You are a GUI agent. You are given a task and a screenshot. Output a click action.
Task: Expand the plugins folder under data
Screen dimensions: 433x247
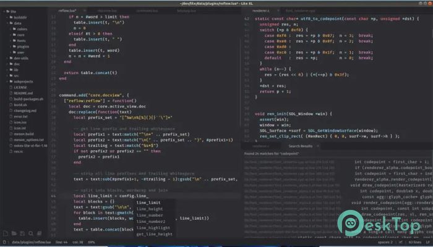(11, 46)
